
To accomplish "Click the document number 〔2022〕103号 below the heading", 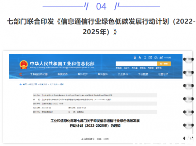I will [95, 139].
